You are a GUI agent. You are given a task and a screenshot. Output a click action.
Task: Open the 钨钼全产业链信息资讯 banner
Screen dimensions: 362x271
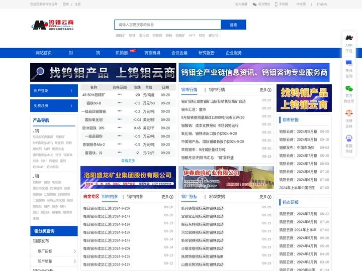pyautogui.click(x=254, y=72)
